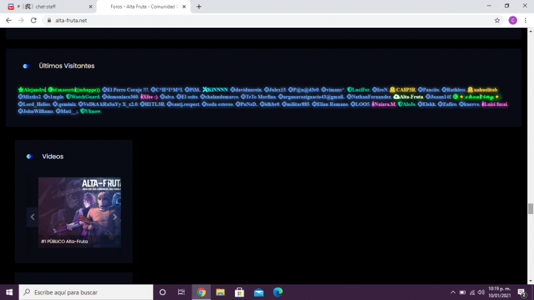Open Chrome's three-dot menu
The image size is (534, 300).
(526, 21)
